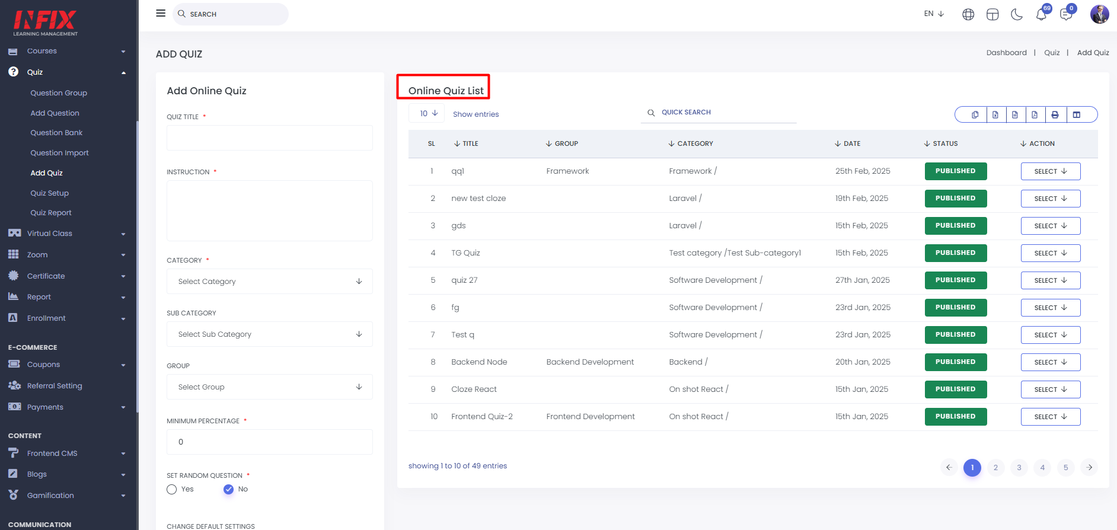Go to page 3 of quiz list
Screen dimensions: 1117x530
[1019, 468]
